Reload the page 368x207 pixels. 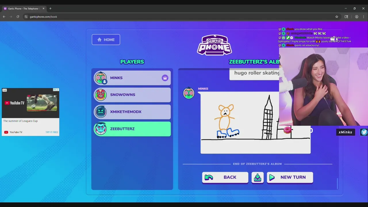click(x=18, y=17)
